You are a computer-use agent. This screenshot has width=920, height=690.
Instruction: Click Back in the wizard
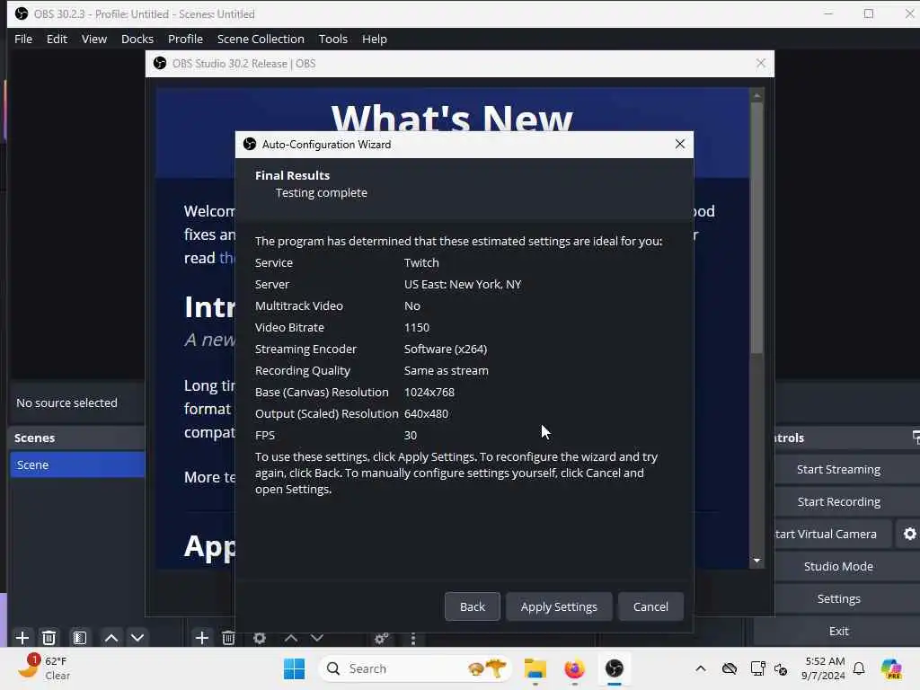[x=473, y=606]
